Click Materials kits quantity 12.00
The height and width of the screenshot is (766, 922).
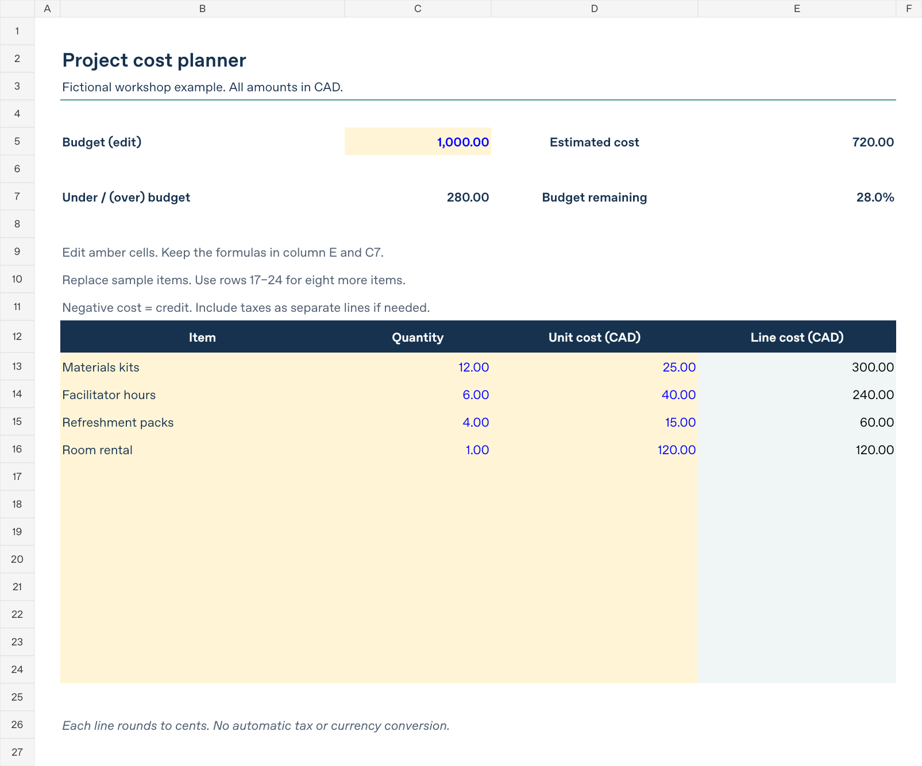coord(418,366)
